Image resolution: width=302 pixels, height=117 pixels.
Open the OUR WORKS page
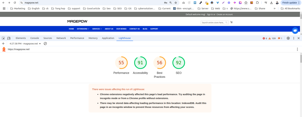(x=121, y=29)
